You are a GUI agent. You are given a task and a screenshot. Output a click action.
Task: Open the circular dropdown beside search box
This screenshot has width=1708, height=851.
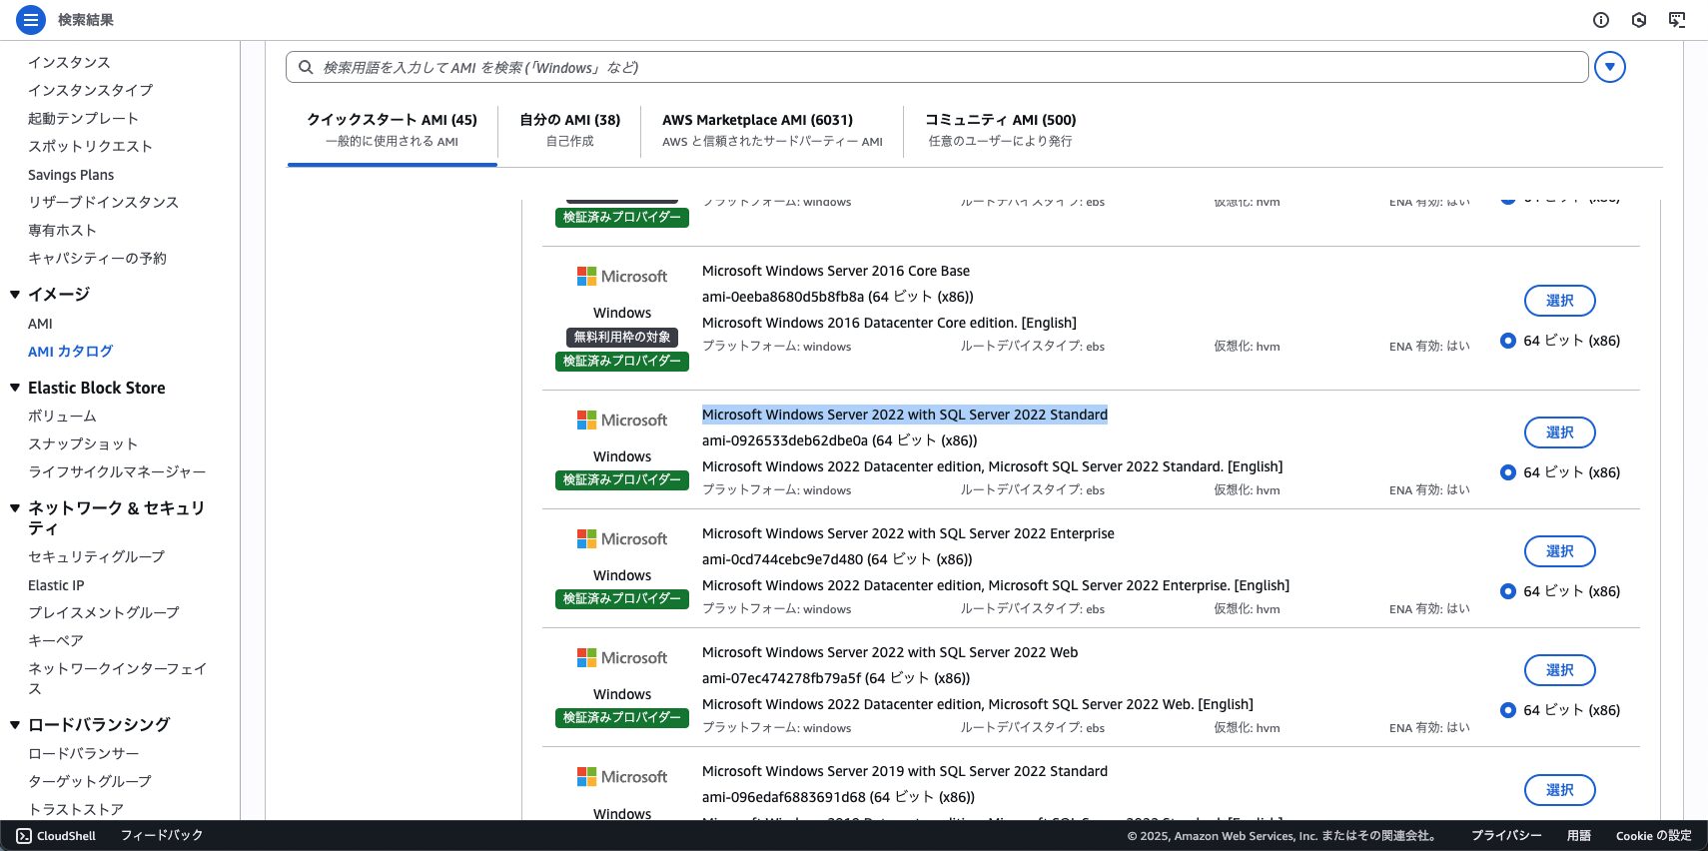point(1610,67)
